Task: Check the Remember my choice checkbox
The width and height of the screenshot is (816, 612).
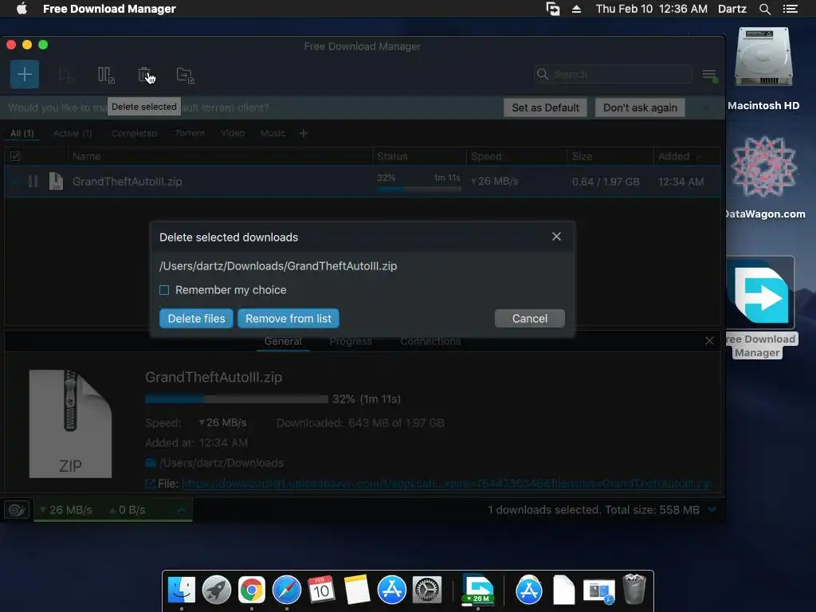Action: tap(164, 290)
